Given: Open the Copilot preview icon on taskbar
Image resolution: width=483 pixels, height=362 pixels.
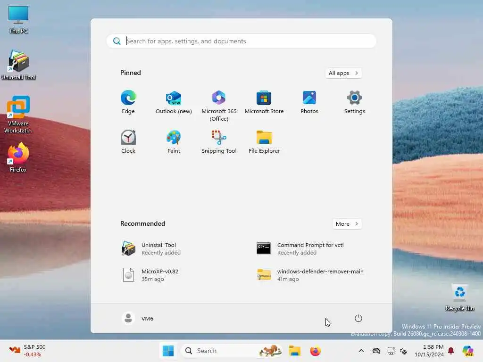Looking at the screenshot, I should coord(467,351).
